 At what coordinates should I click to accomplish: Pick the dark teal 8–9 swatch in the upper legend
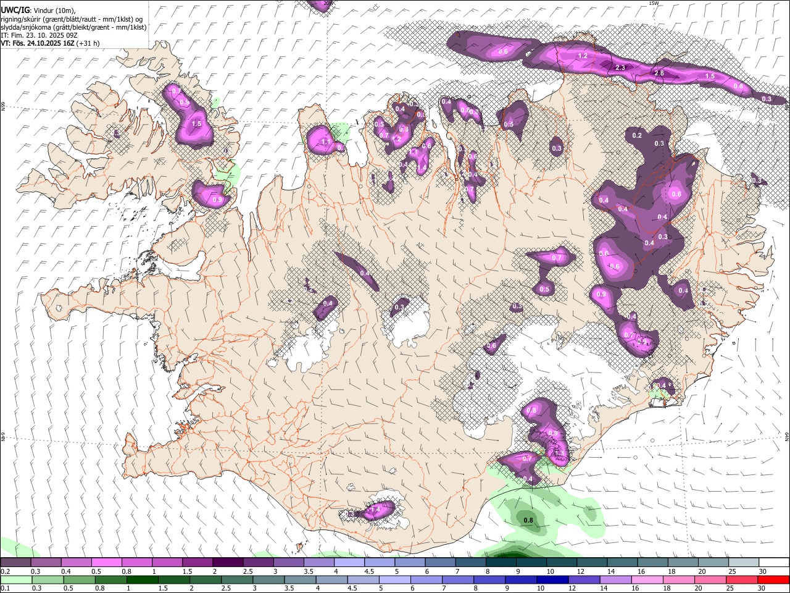501,562
